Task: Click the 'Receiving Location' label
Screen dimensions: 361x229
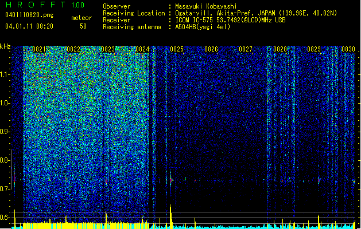Action: (x=134, y=13)
